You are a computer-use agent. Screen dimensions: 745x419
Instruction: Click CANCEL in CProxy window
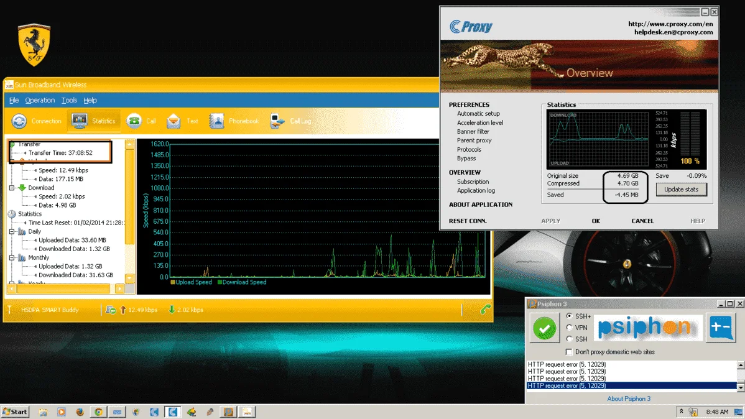[642, 221]
